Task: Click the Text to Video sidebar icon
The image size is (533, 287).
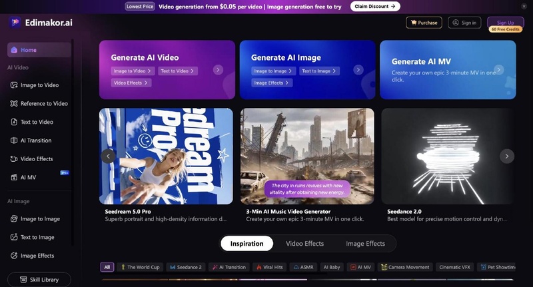Action: pyautogui.click(x=14, y=122)
